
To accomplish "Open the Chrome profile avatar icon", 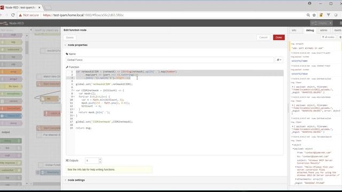I will 309,3.
